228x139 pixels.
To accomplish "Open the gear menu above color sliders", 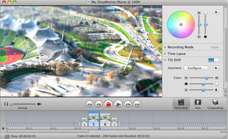I will point(216,12).
